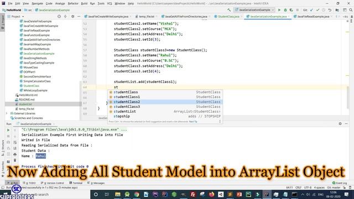Hide the Run tool window
The height and width of the screenshot is (199, 354).
coord(346,124)
